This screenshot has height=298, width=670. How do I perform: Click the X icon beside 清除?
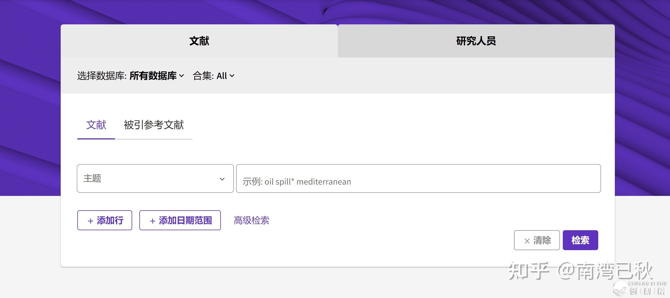527,241
